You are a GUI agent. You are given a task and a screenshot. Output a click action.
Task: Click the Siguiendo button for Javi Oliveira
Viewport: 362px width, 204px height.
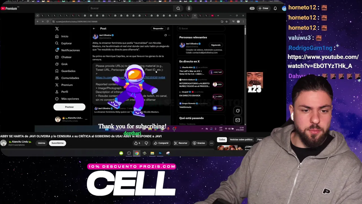(x=216, y=45)
